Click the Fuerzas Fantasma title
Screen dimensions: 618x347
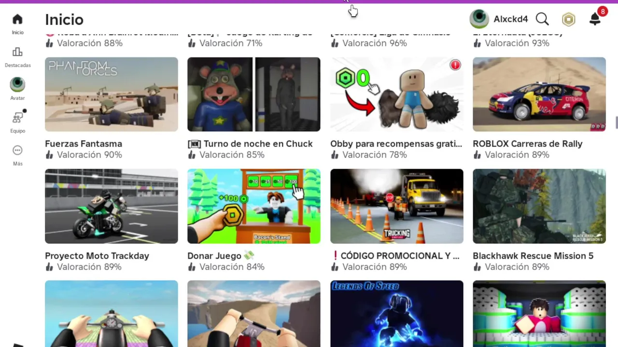tap(84, 144)
